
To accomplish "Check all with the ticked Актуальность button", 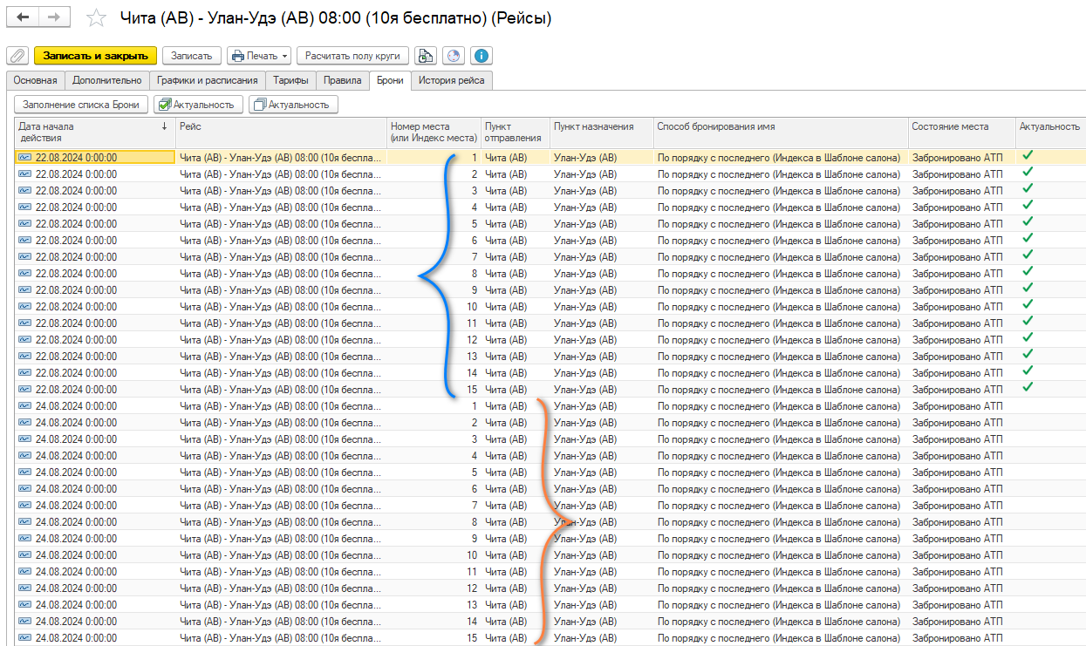I will pyautogui.click(x=197, y=105).
